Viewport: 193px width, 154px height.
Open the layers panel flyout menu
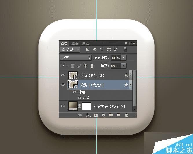133,43
